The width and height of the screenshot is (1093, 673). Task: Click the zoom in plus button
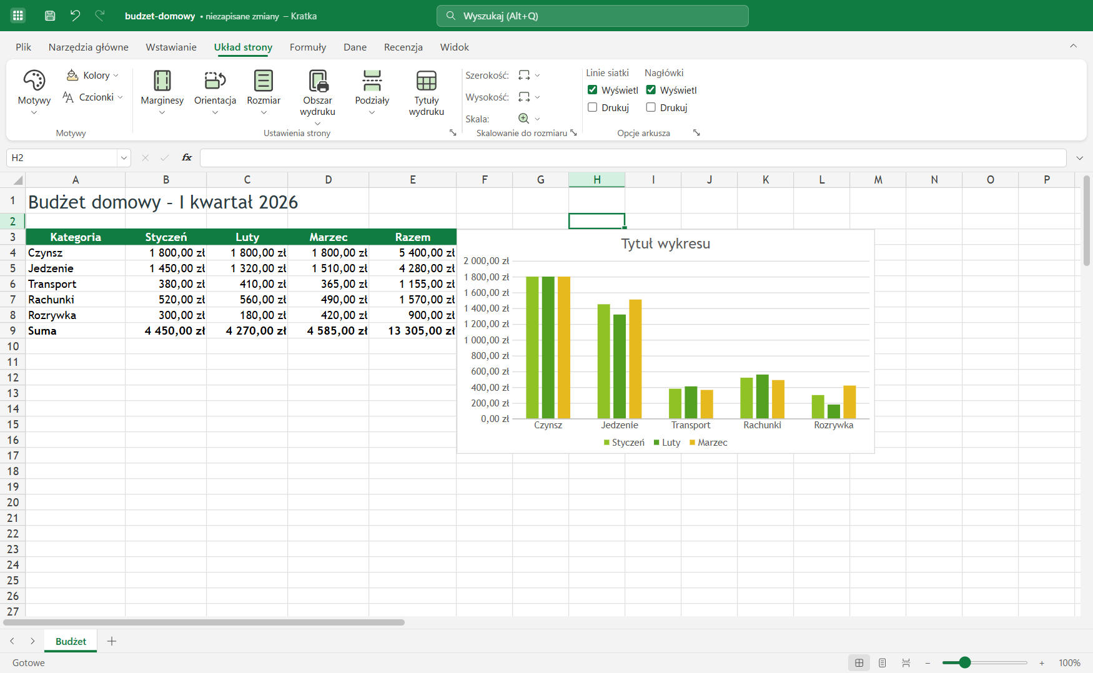pos(1042,662)
